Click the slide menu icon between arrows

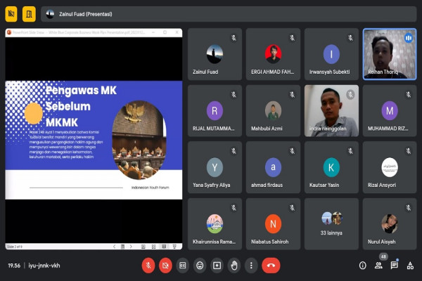(x=122, y=247)
